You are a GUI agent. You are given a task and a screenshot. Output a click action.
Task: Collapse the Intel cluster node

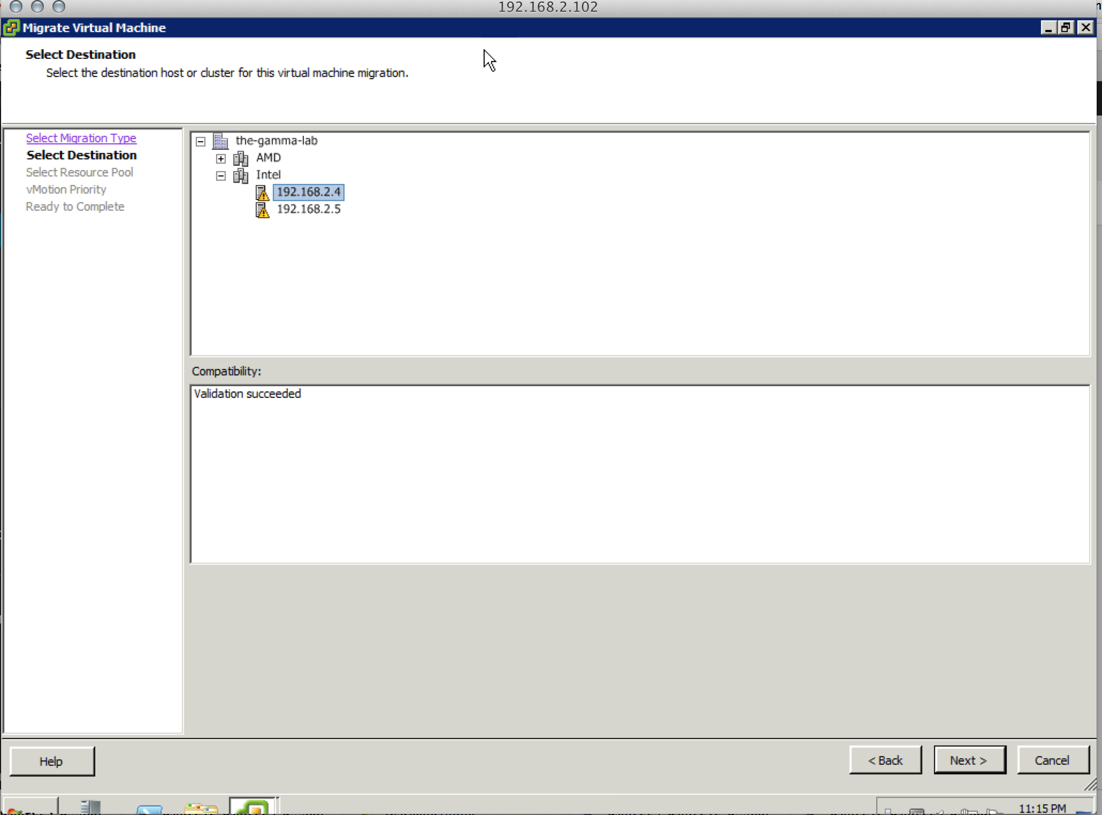[221, 176]
